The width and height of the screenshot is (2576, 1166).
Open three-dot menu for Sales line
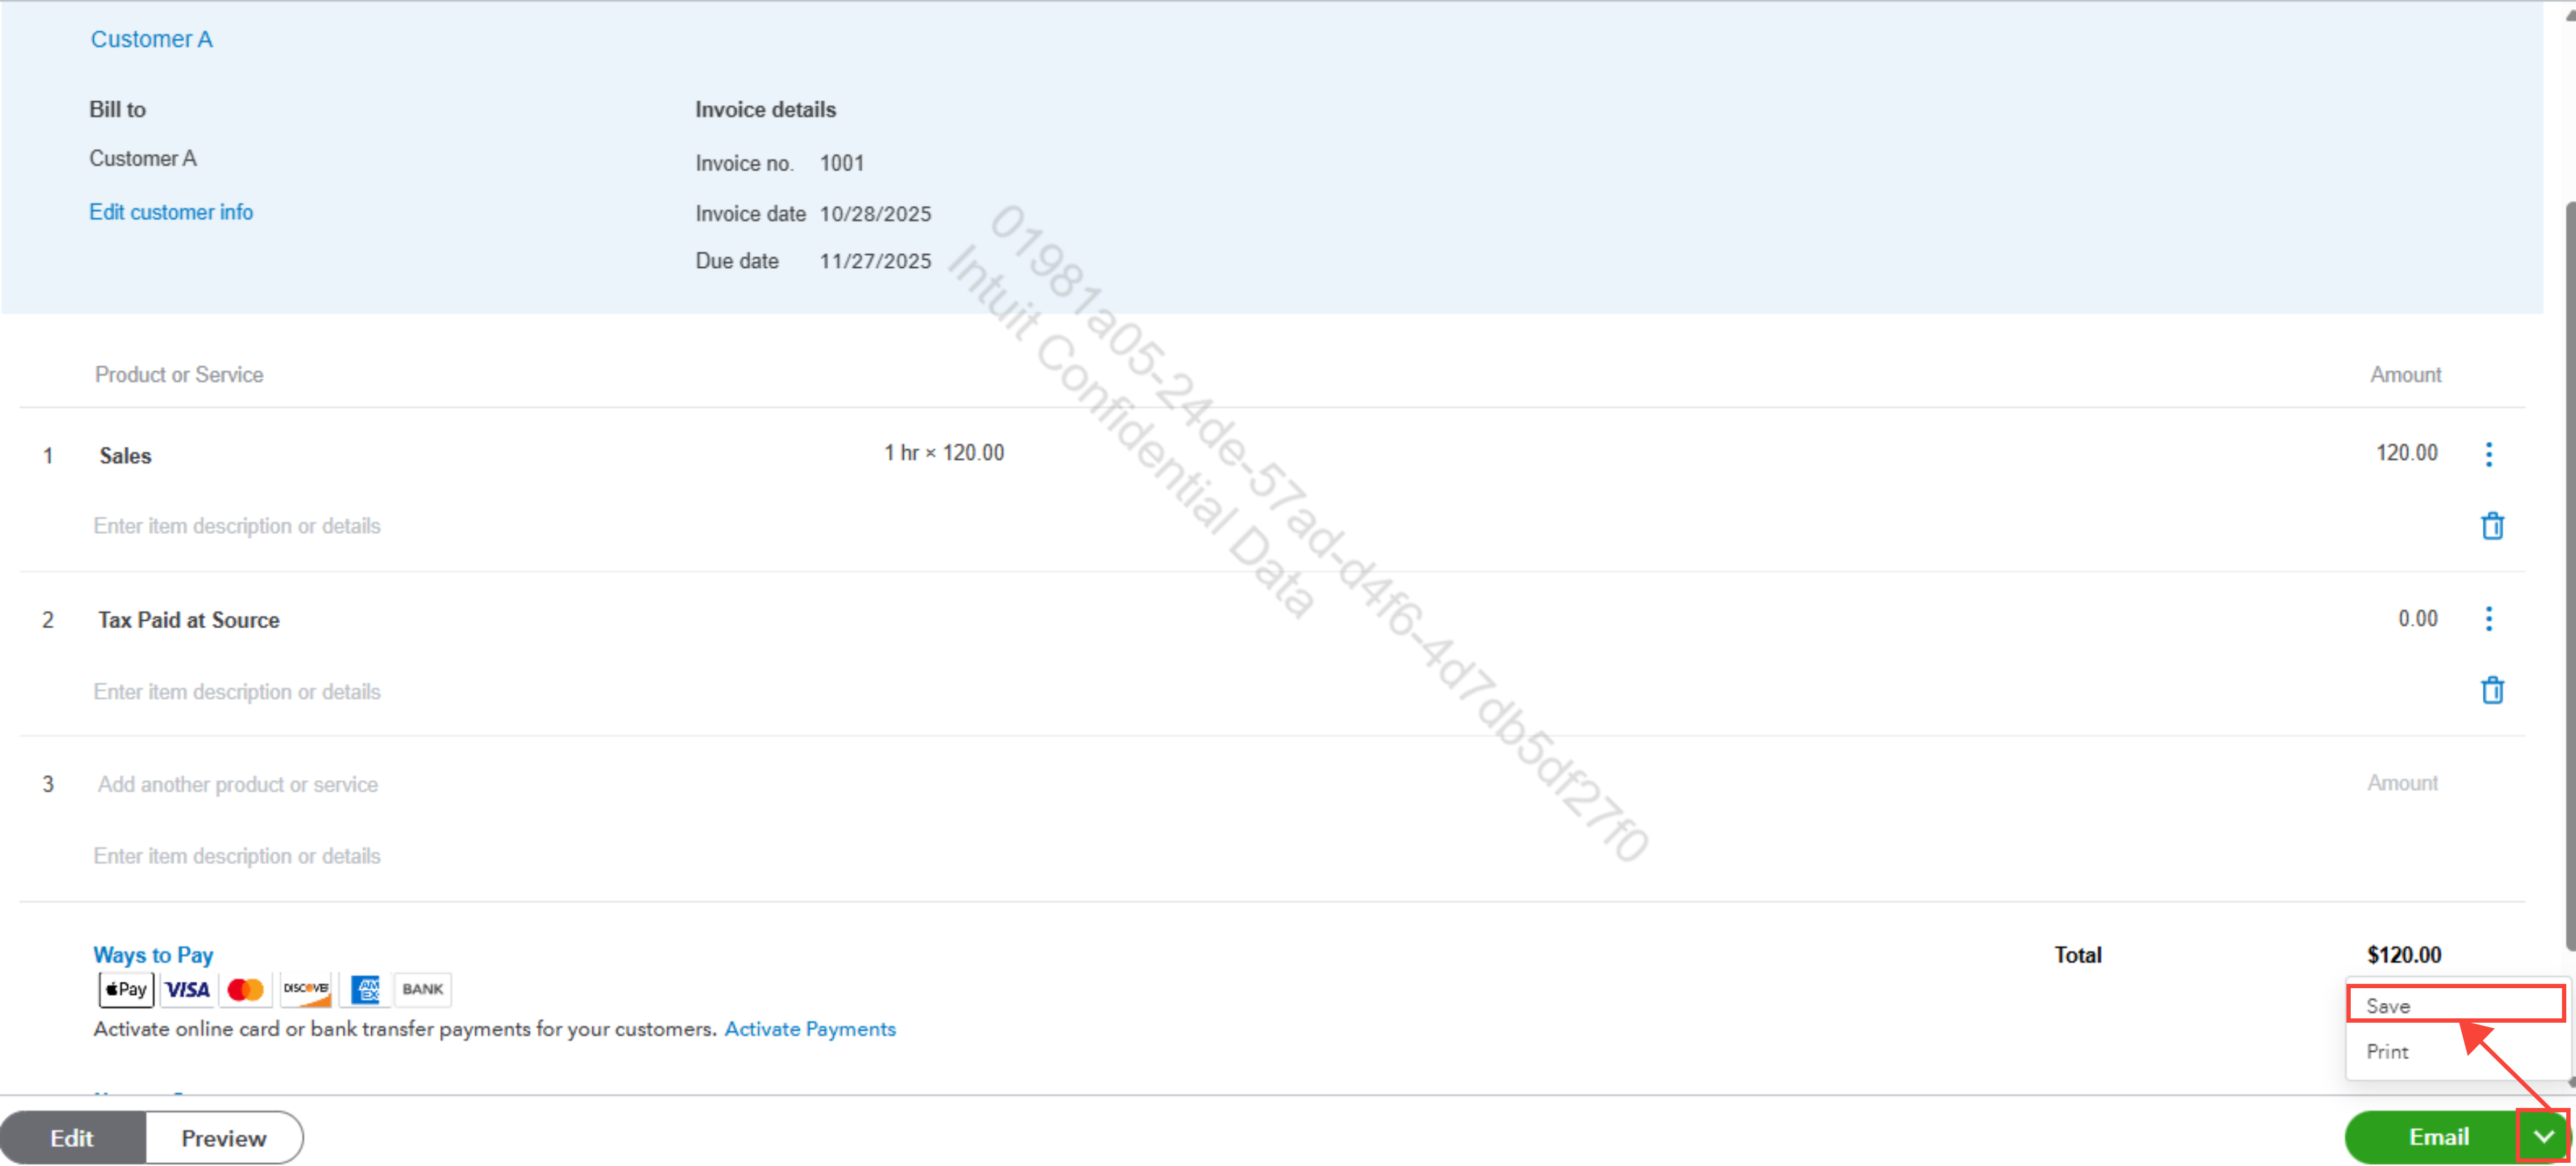click(x=2488, y=454)
